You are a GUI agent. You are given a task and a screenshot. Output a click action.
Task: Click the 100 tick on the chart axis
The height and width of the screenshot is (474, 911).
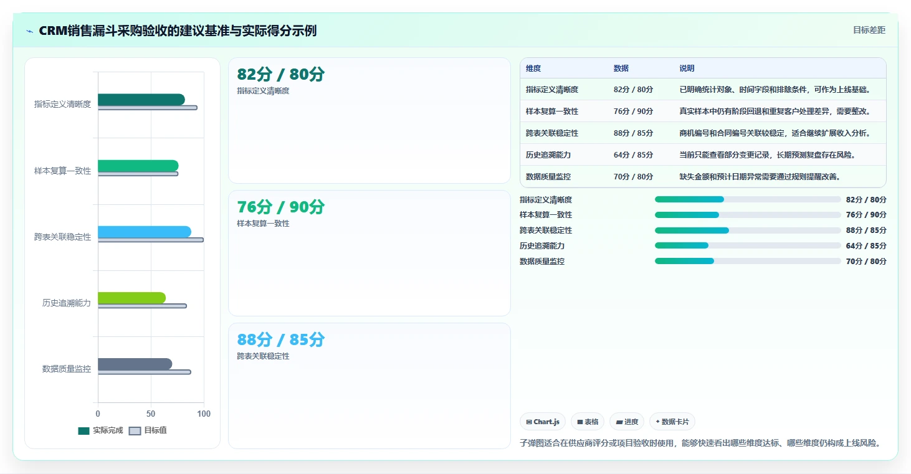[x=204, y=414]
